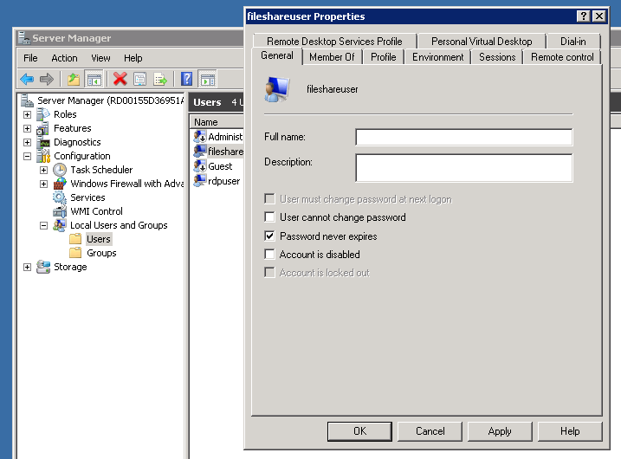Expand Windows Firewall with Advanced Security node

tap(43, 184)
